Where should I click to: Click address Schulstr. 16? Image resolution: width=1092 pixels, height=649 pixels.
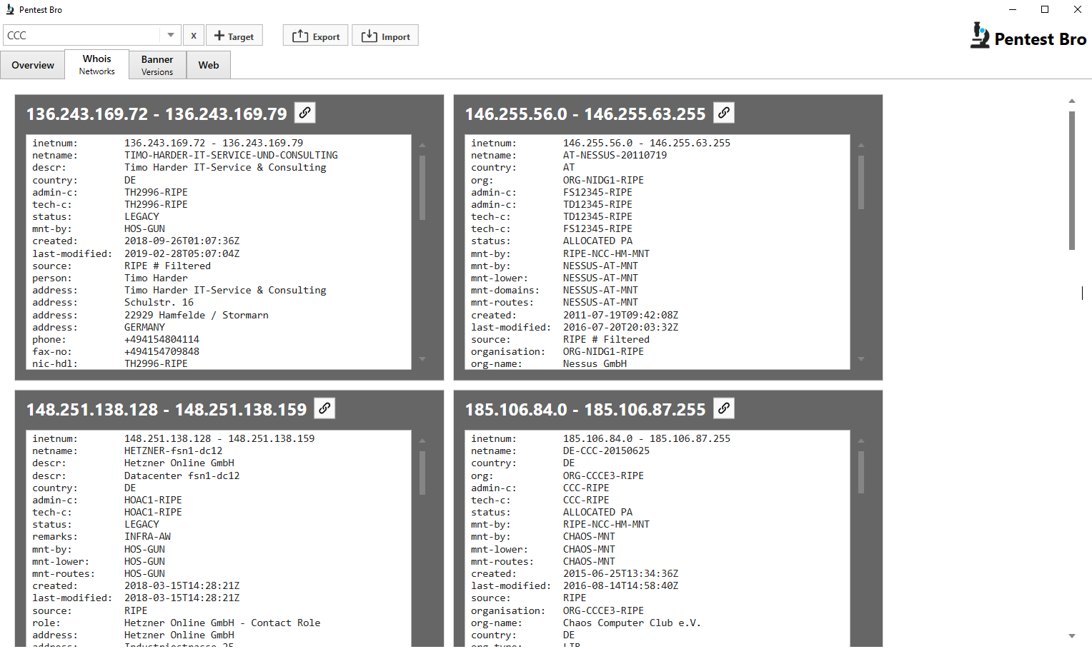click(x=159, y=302)
